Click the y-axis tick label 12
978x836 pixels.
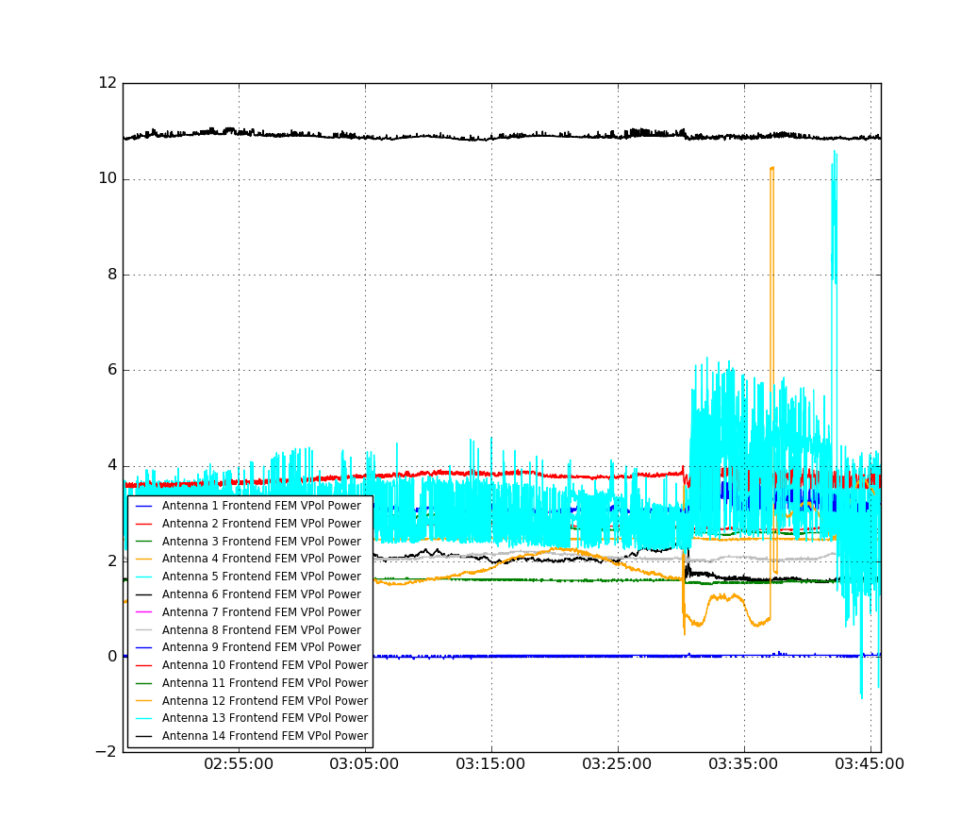point(108,83)
